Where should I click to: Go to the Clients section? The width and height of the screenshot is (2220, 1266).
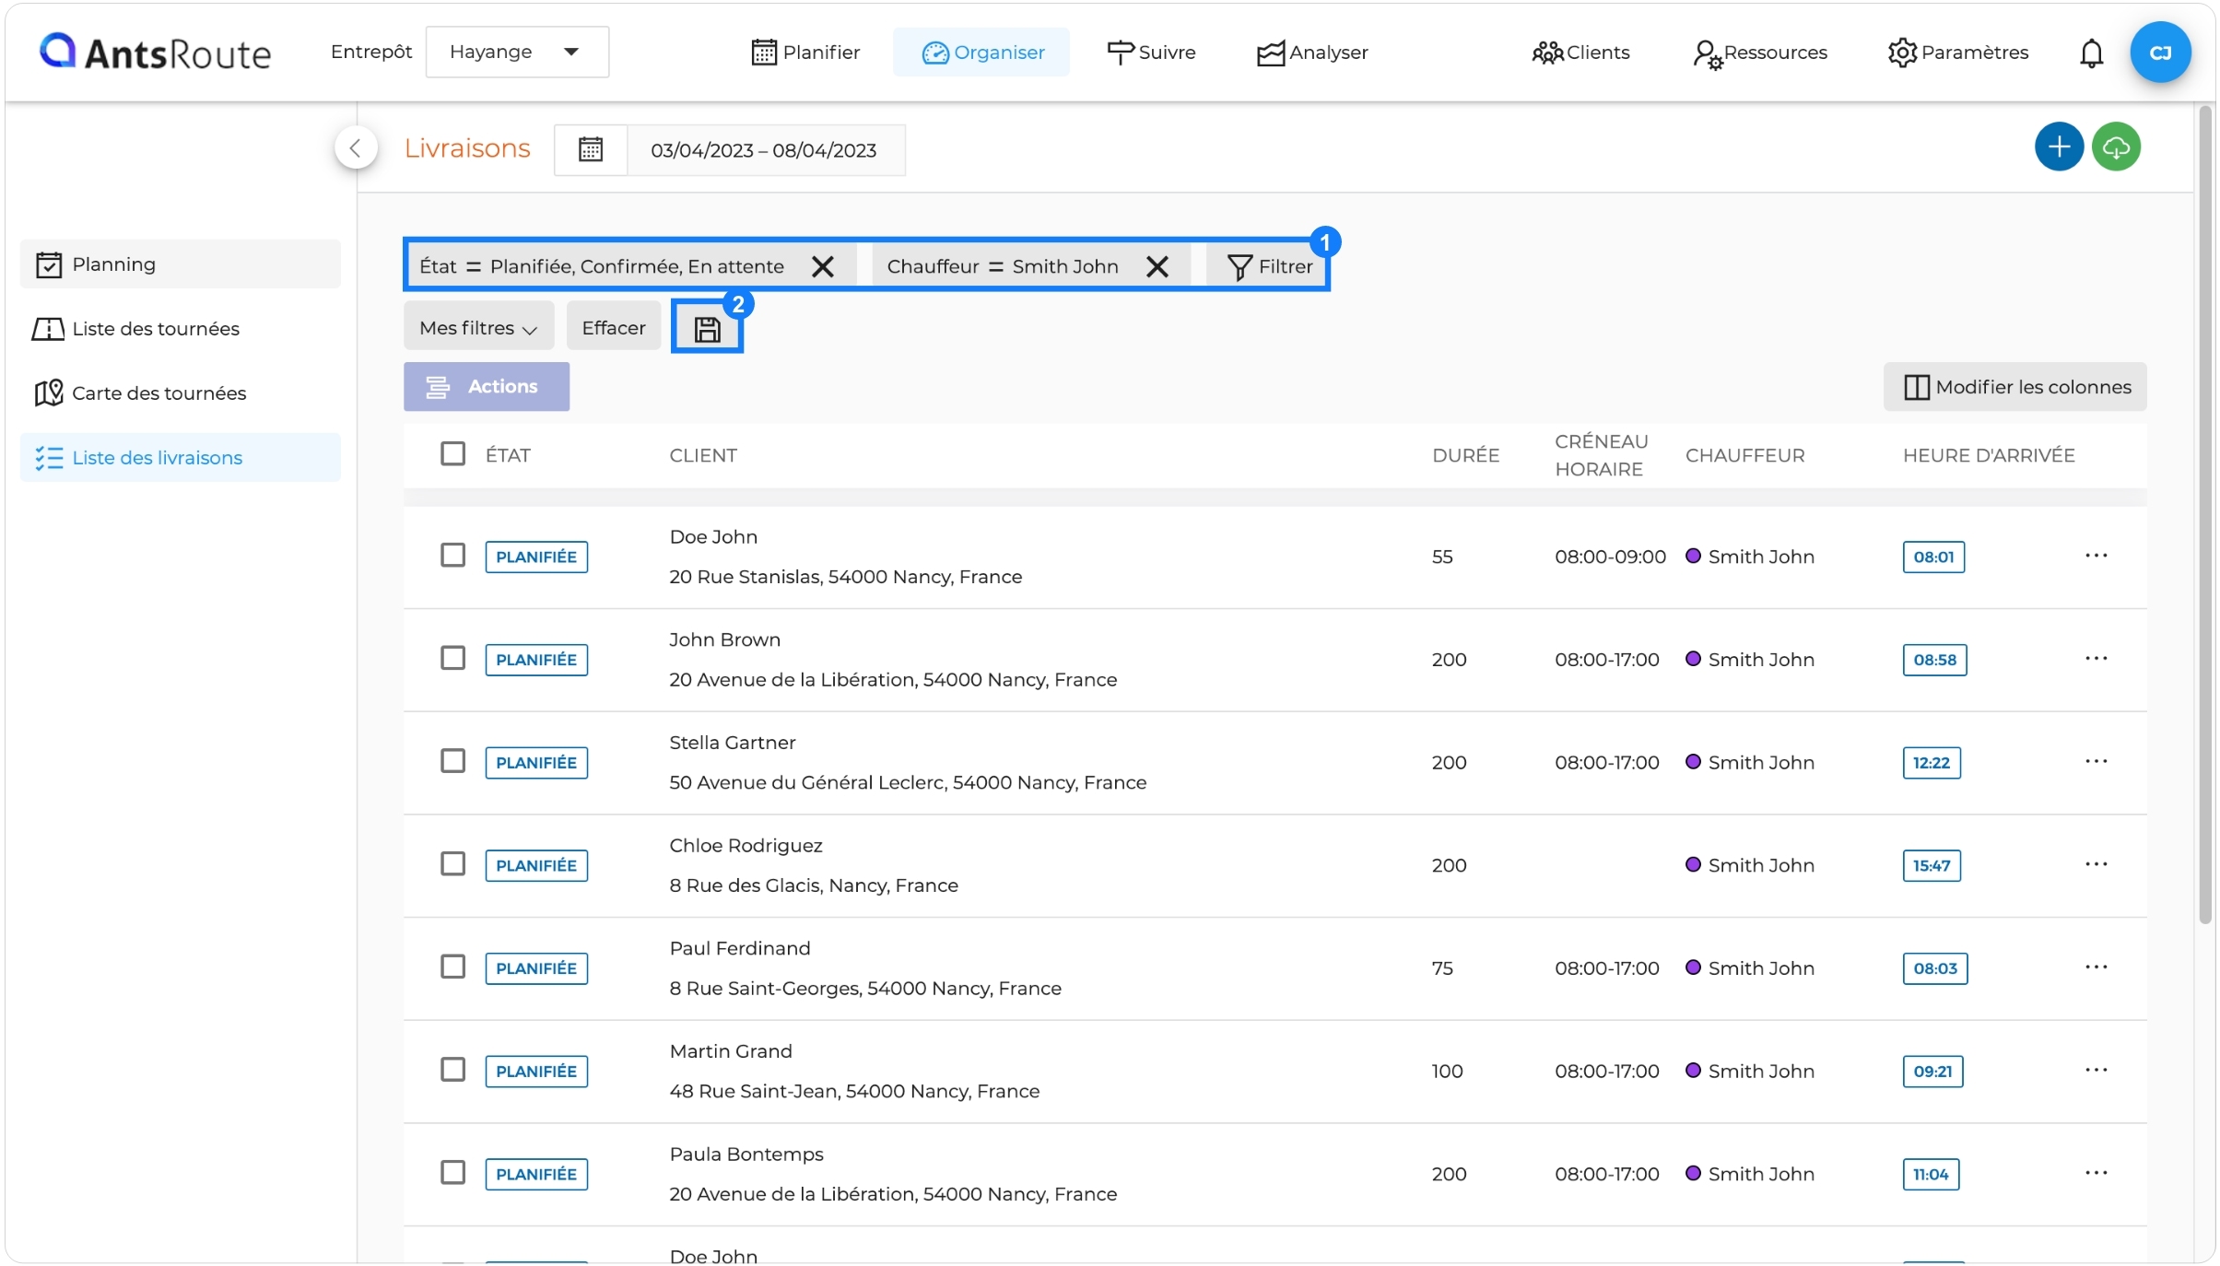tap(1580, 53)
